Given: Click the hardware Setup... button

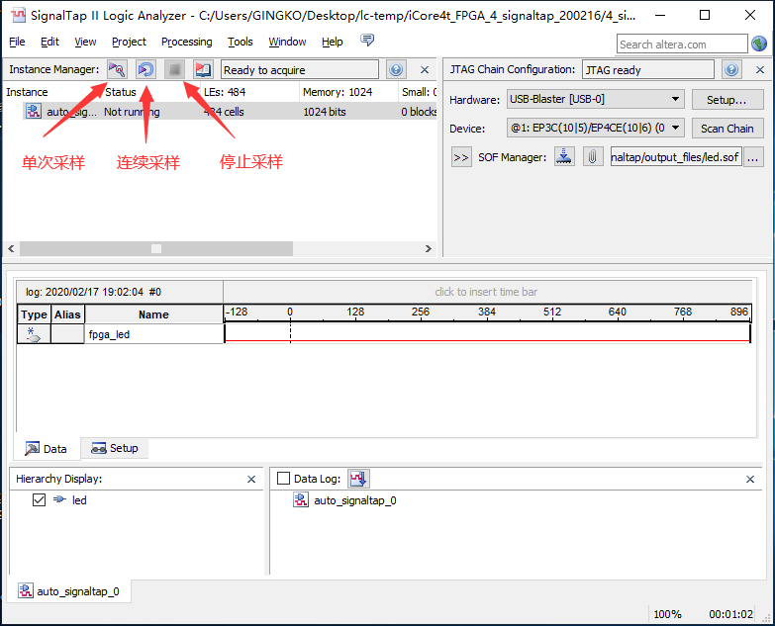Looking at the screenshot, I should click(x=727, y=100).
